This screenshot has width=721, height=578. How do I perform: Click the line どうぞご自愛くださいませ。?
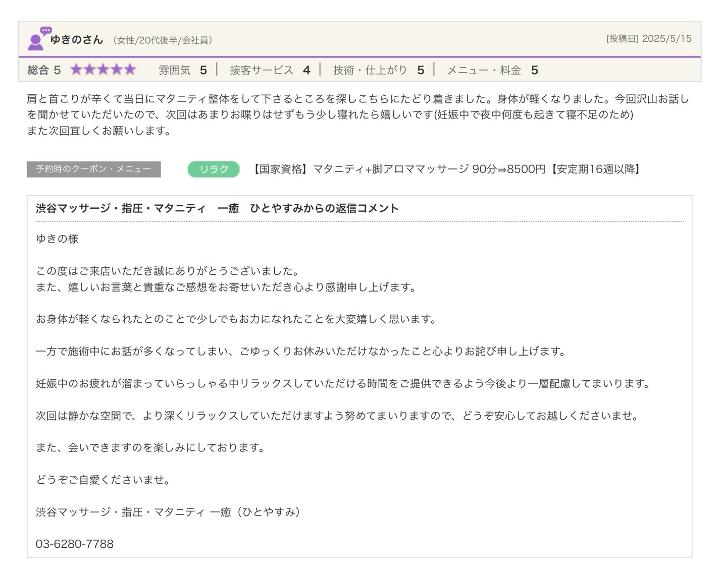coord(103,480)
